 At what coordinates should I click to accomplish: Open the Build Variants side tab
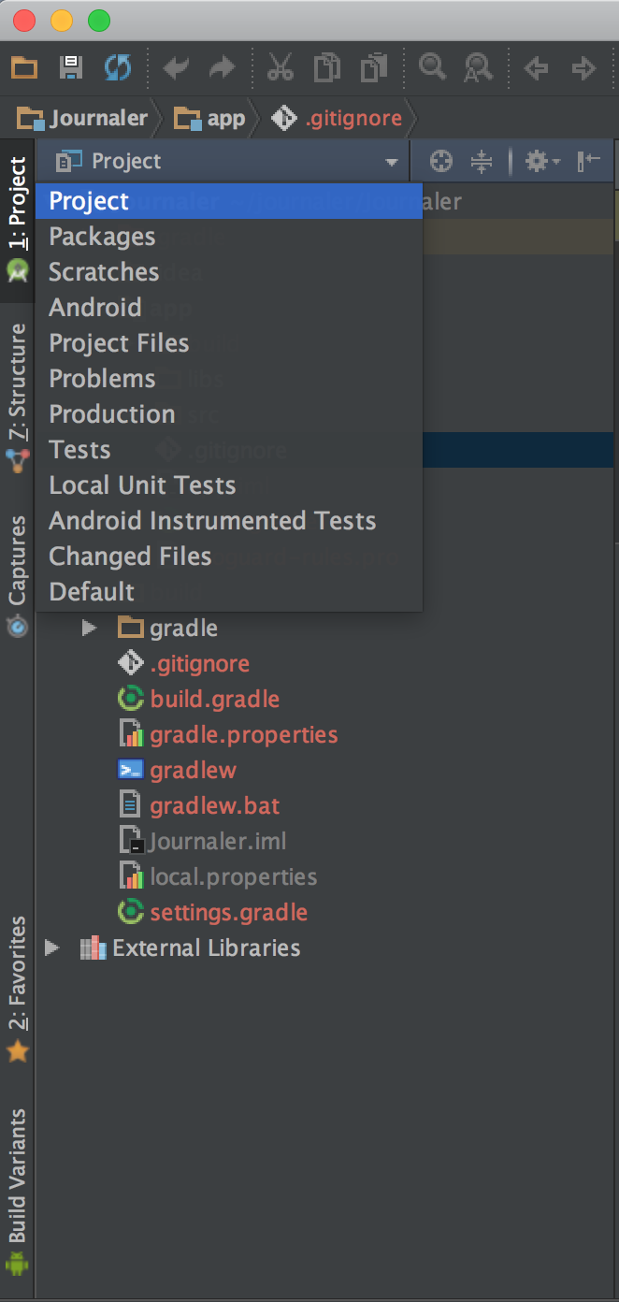coord(18,1193)
